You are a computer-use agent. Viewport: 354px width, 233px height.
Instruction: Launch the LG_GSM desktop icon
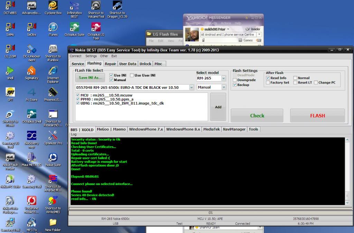click(x=10, y=51)
